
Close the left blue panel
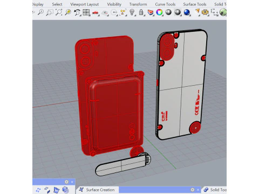[72, 182]
